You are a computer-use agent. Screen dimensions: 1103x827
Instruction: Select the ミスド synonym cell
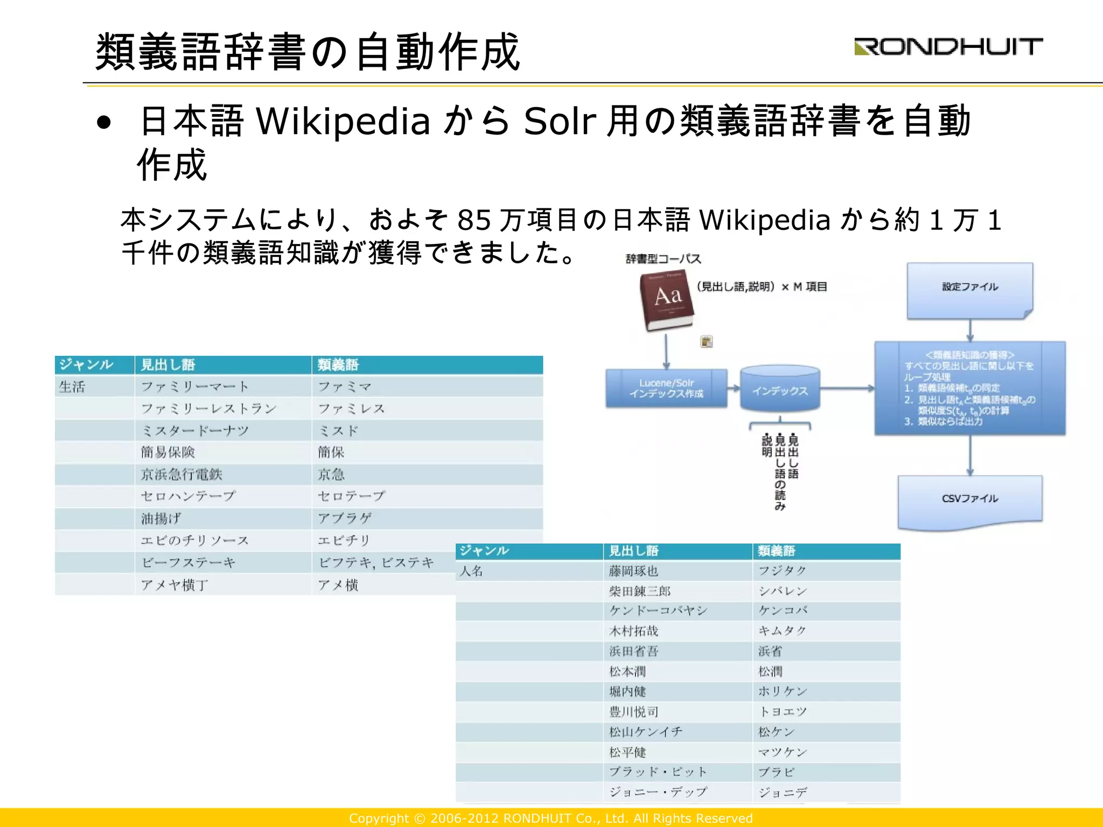(427, 431)
